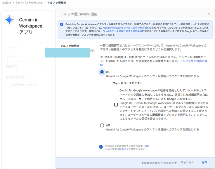Viewport: 215px width, 169px height.
Task: Go to 生成 AI in breadcrumb
Action: coord(6,3)
